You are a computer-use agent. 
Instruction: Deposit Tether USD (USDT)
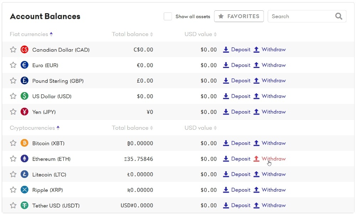[x=237, y=205]
